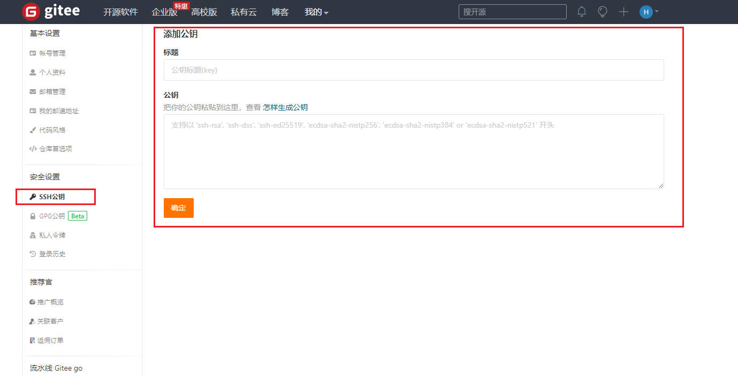Click the 公钥标题 title input field

[x=413, y=70]
